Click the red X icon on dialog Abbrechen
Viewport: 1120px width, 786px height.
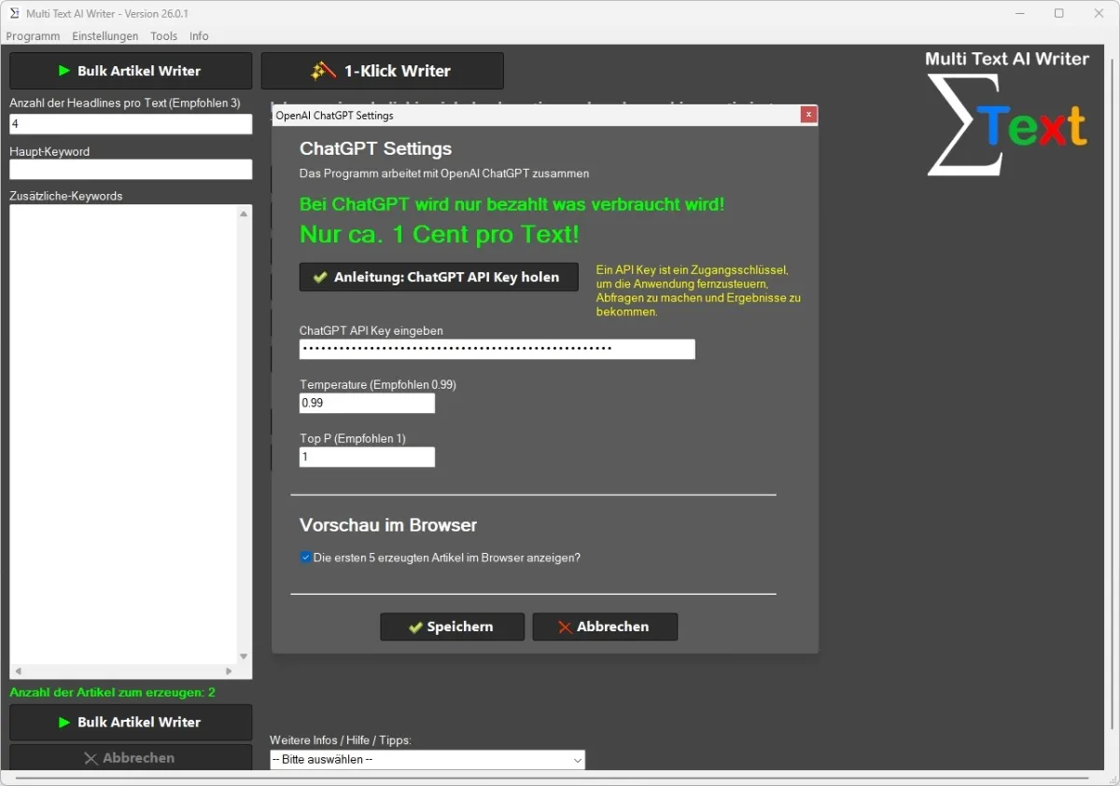point(565,627)
